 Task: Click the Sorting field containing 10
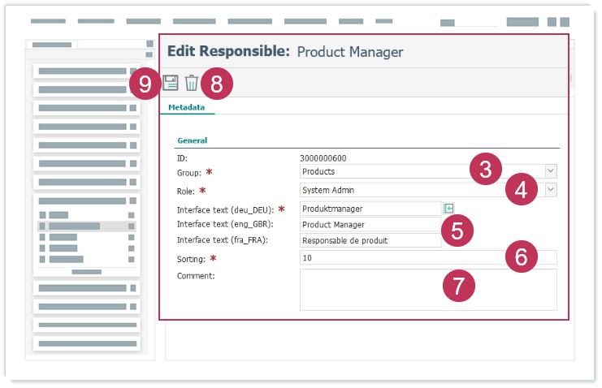(398, 257)
